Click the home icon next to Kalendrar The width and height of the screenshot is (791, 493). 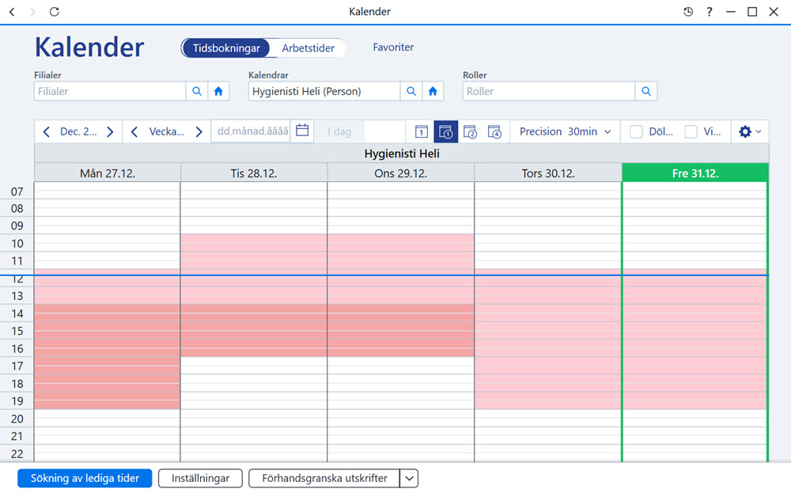pos(433,91)
